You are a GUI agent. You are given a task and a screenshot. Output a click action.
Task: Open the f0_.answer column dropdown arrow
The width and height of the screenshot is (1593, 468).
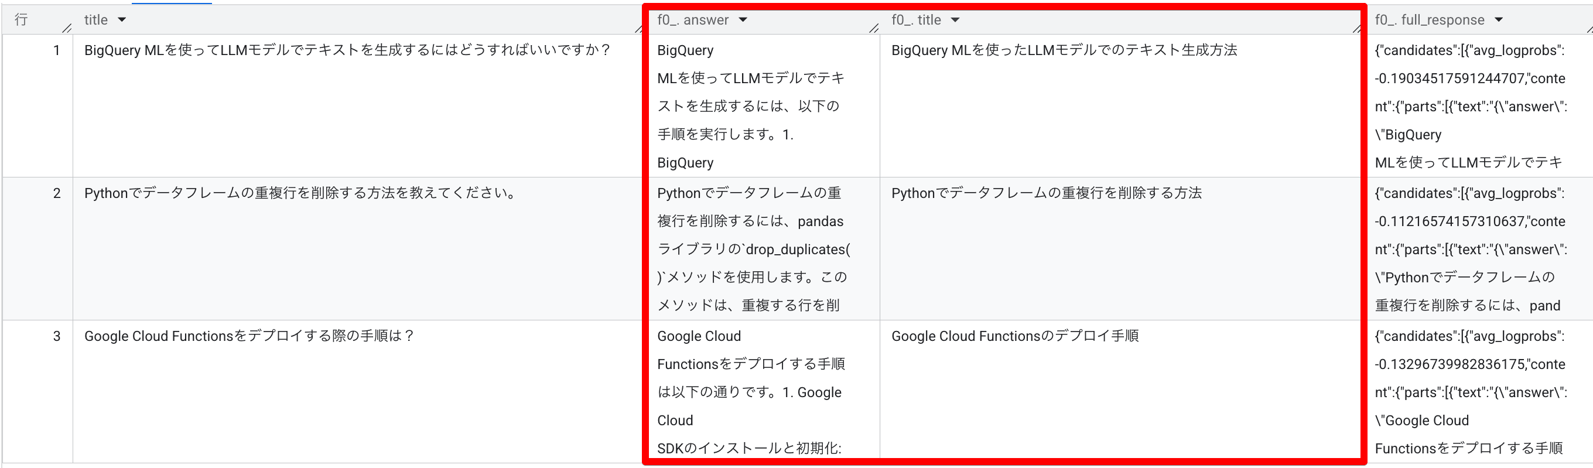click(x=743, y=20)
